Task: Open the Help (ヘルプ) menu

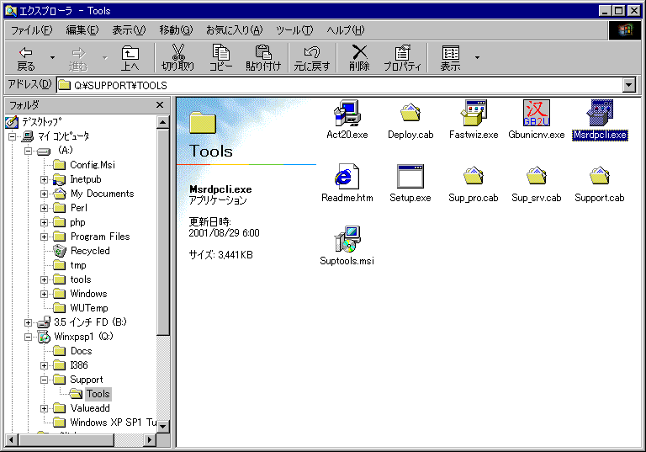Action: coord(345,30)
